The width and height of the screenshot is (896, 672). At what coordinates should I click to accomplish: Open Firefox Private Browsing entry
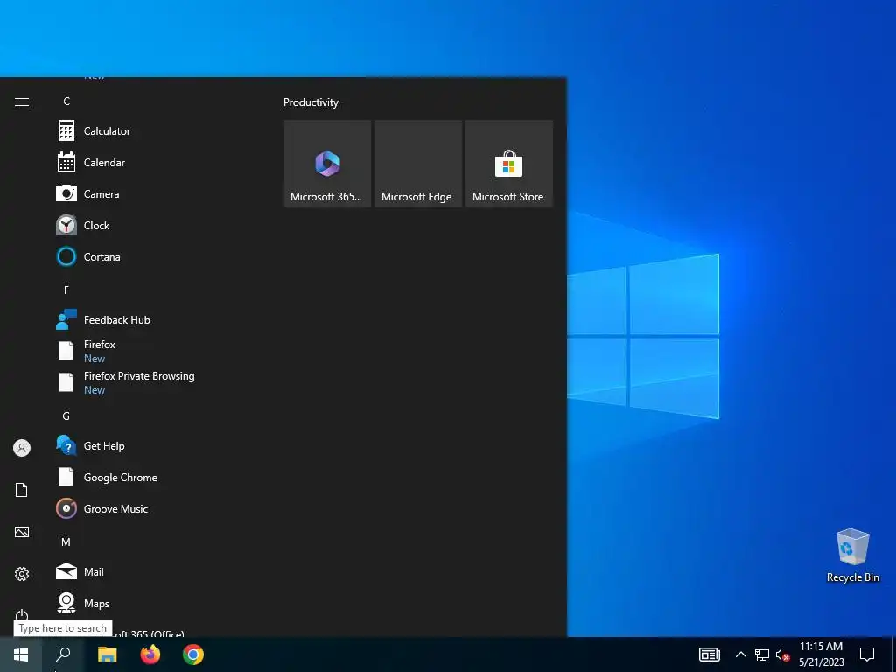154,382
